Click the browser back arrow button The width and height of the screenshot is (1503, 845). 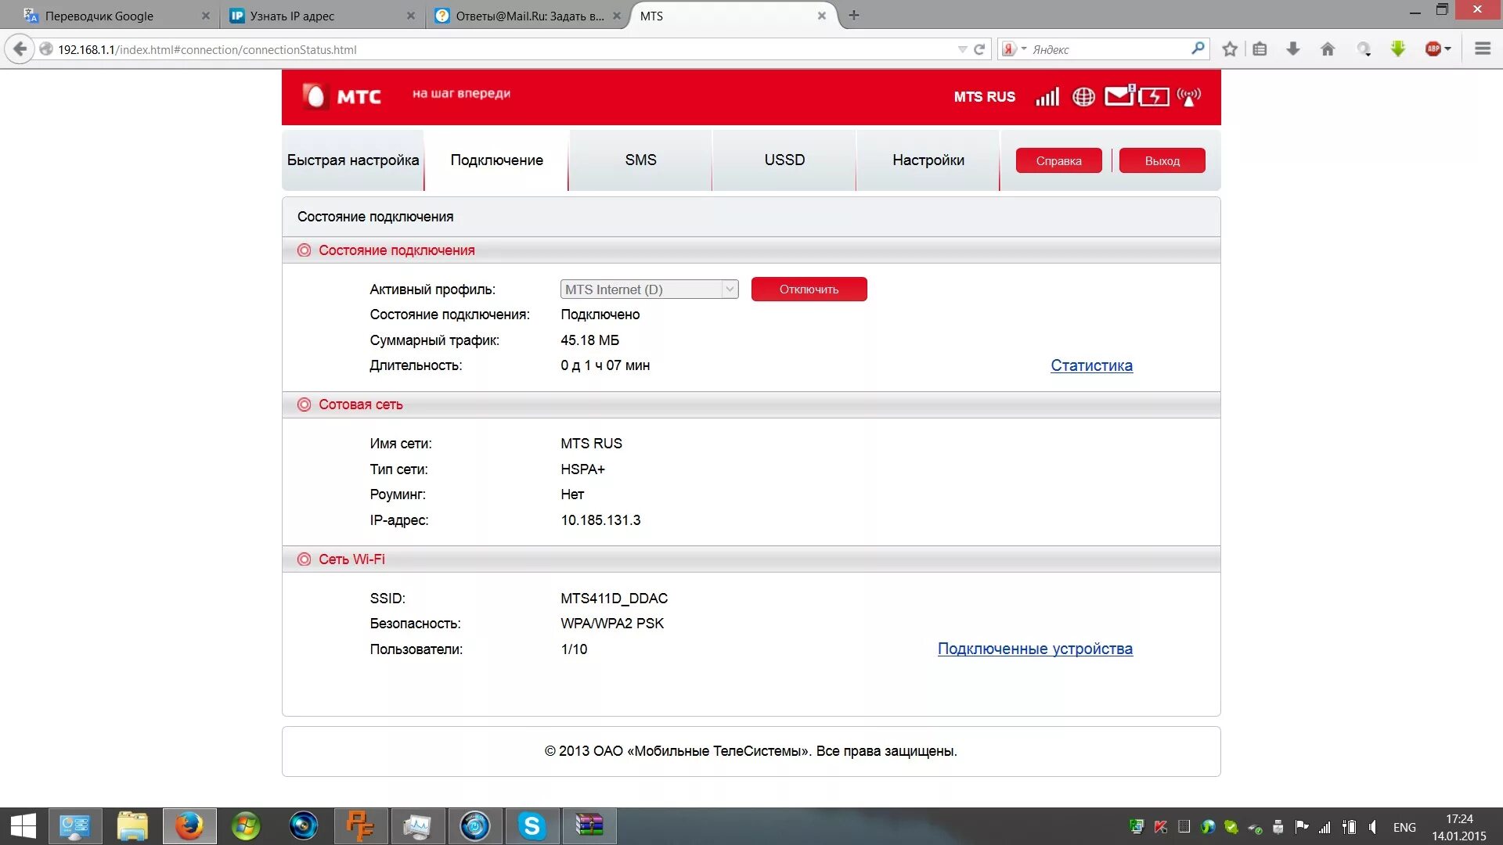(x=20, y=49)
